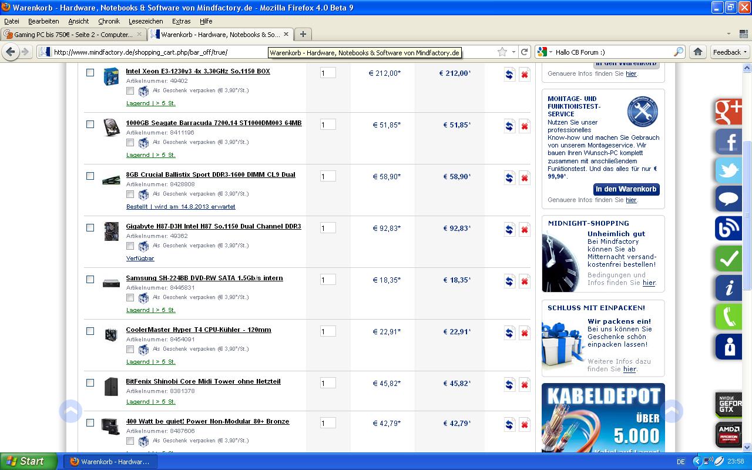The height and width of the screenshot is (470, 752).
Task: Open Extras menu
Action: (x=181, y=21)
